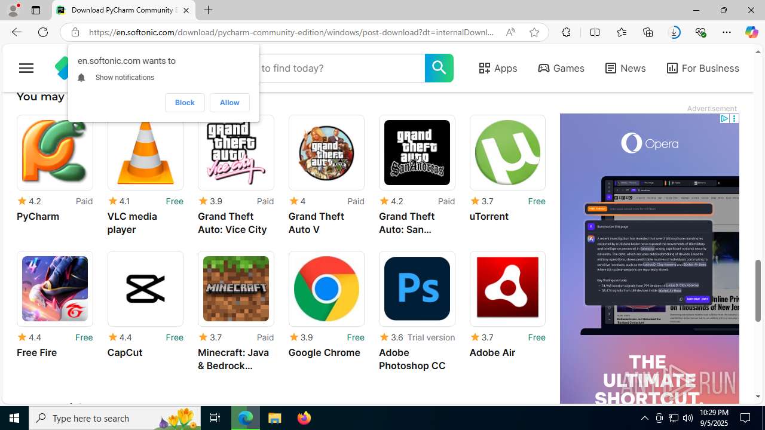Open the Games navigation item

pos(561,68)
